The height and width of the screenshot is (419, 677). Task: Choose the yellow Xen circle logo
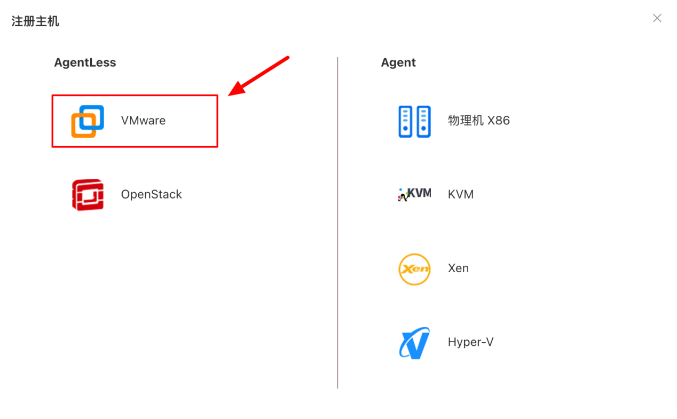click(x=415, y=269)
